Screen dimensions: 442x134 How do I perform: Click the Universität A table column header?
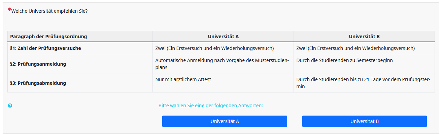[223, 37]
